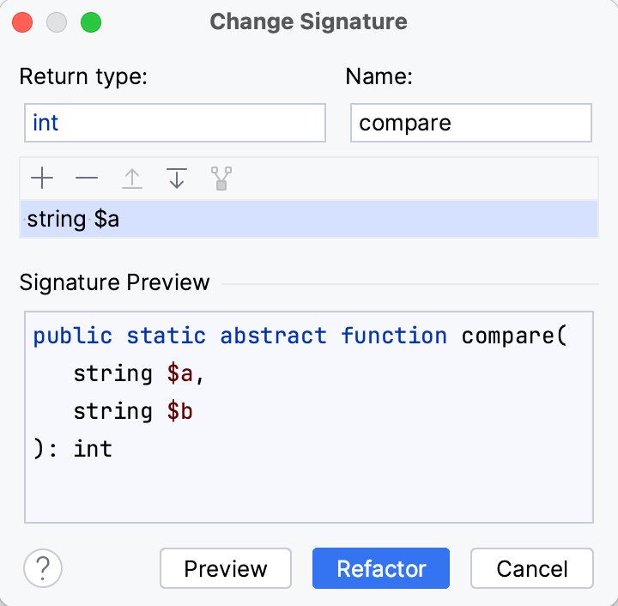618x606 pixels.
Task: Click the Propagate parameters icon
Action: tap(221, 179)
